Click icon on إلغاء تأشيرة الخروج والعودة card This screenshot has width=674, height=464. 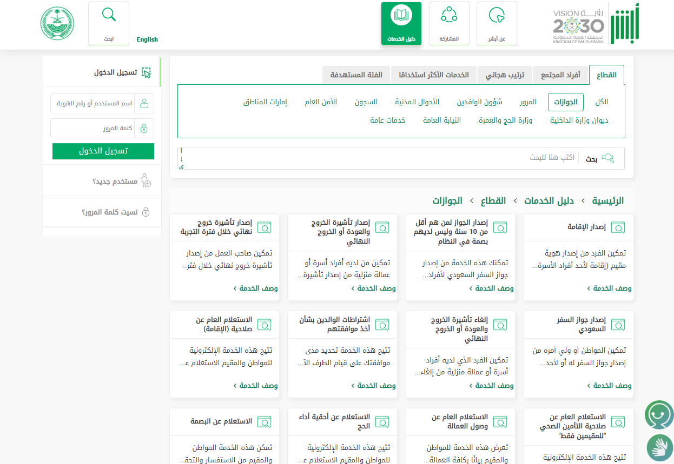tap(500, 325)
